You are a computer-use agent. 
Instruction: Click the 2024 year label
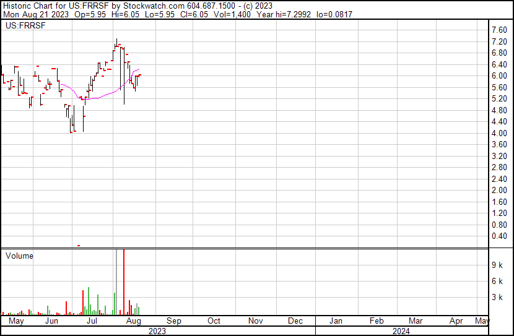pos(401,331)
